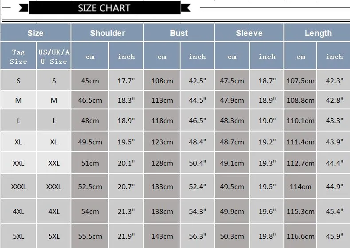Select the XXXL US/UK/AU size cell
The height and width of the screenshot is (248, 350).
pyautogui.click(x=54, y=186)
